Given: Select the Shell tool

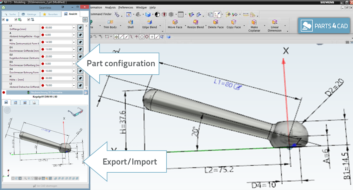Looking at the screenshot, I should point(131,24).
